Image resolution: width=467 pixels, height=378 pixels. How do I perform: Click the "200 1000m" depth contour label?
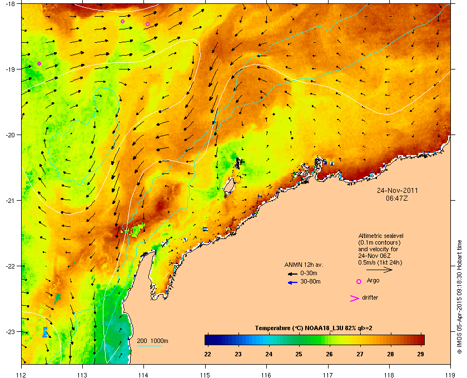[x=152, y=341]
